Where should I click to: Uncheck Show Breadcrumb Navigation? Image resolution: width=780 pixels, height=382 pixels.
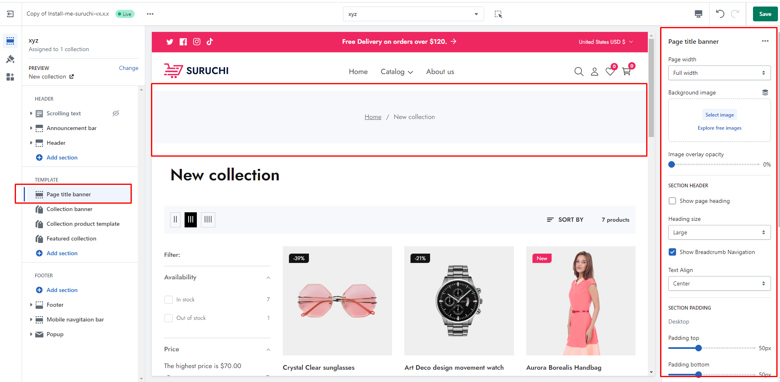point(672,252)
